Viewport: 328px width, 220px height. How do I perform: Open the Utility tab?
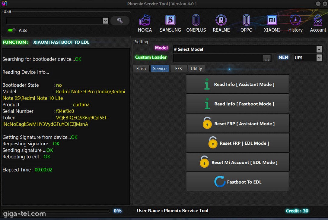(196, 69)
